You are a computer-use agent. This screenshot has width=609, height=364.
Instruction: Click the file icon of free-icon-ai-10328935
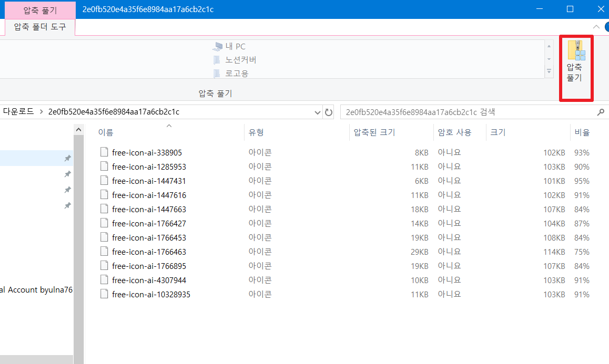pos(104,294)
